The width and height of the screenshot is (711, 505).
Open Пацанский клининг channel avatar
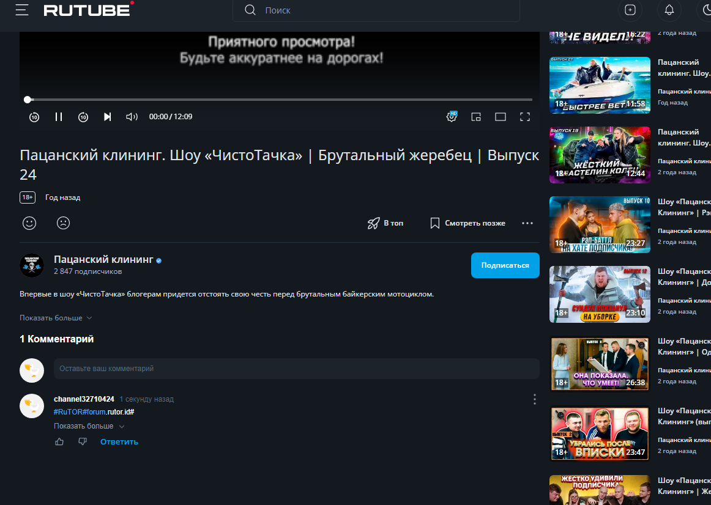pos(32,265)
